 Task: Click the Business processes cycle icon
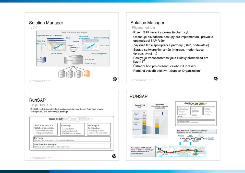tap(73, 48)
